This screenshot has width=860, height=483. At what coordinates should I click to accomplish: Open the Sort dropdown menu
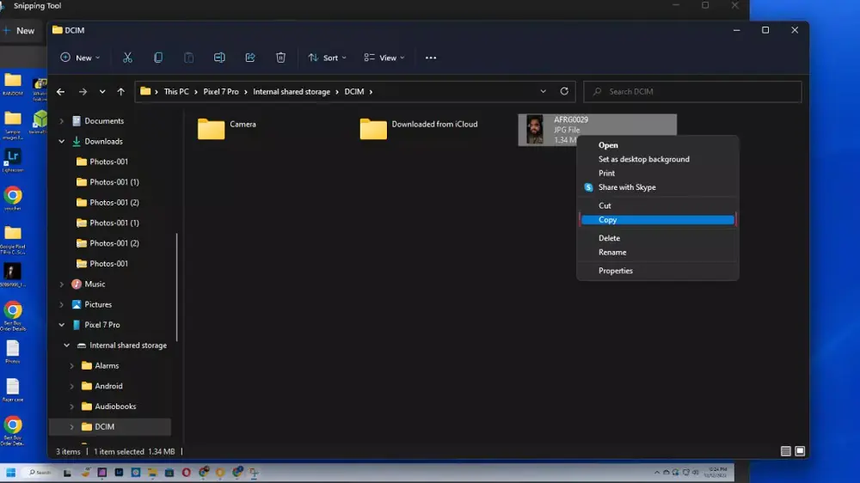point(328,58)
